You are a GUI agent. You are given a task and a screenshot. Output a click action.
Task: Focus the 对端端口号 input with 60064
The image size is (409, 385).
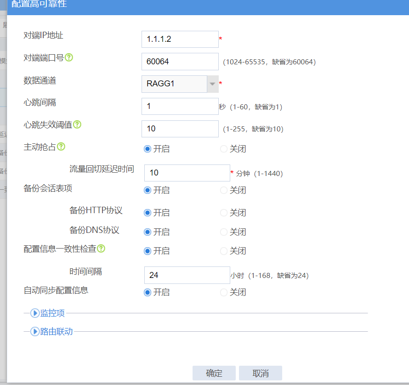click(180, 62)
